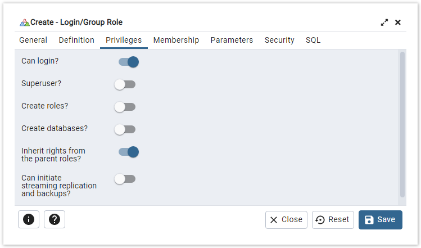
Task: Click the vertical scrollbar in privileges panel
Action: point(402,124)
